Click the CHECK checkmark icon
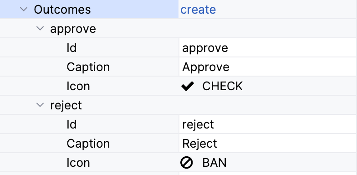The image size is (357, 175). (188, 87)
